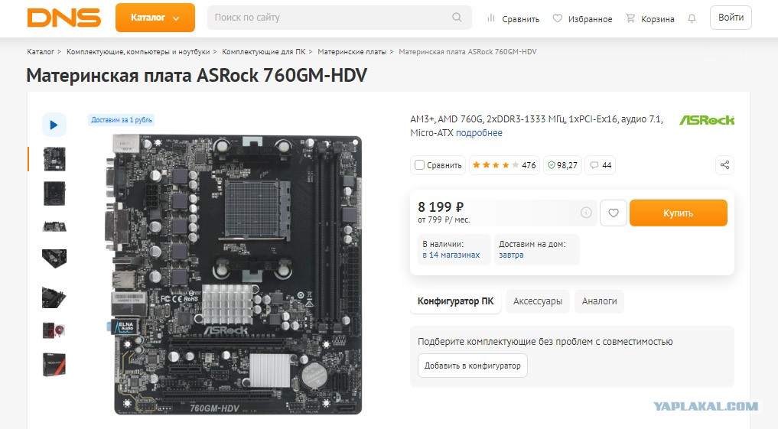Add product to favorites with heart button
778x429 pixels.
coord(614,213)
